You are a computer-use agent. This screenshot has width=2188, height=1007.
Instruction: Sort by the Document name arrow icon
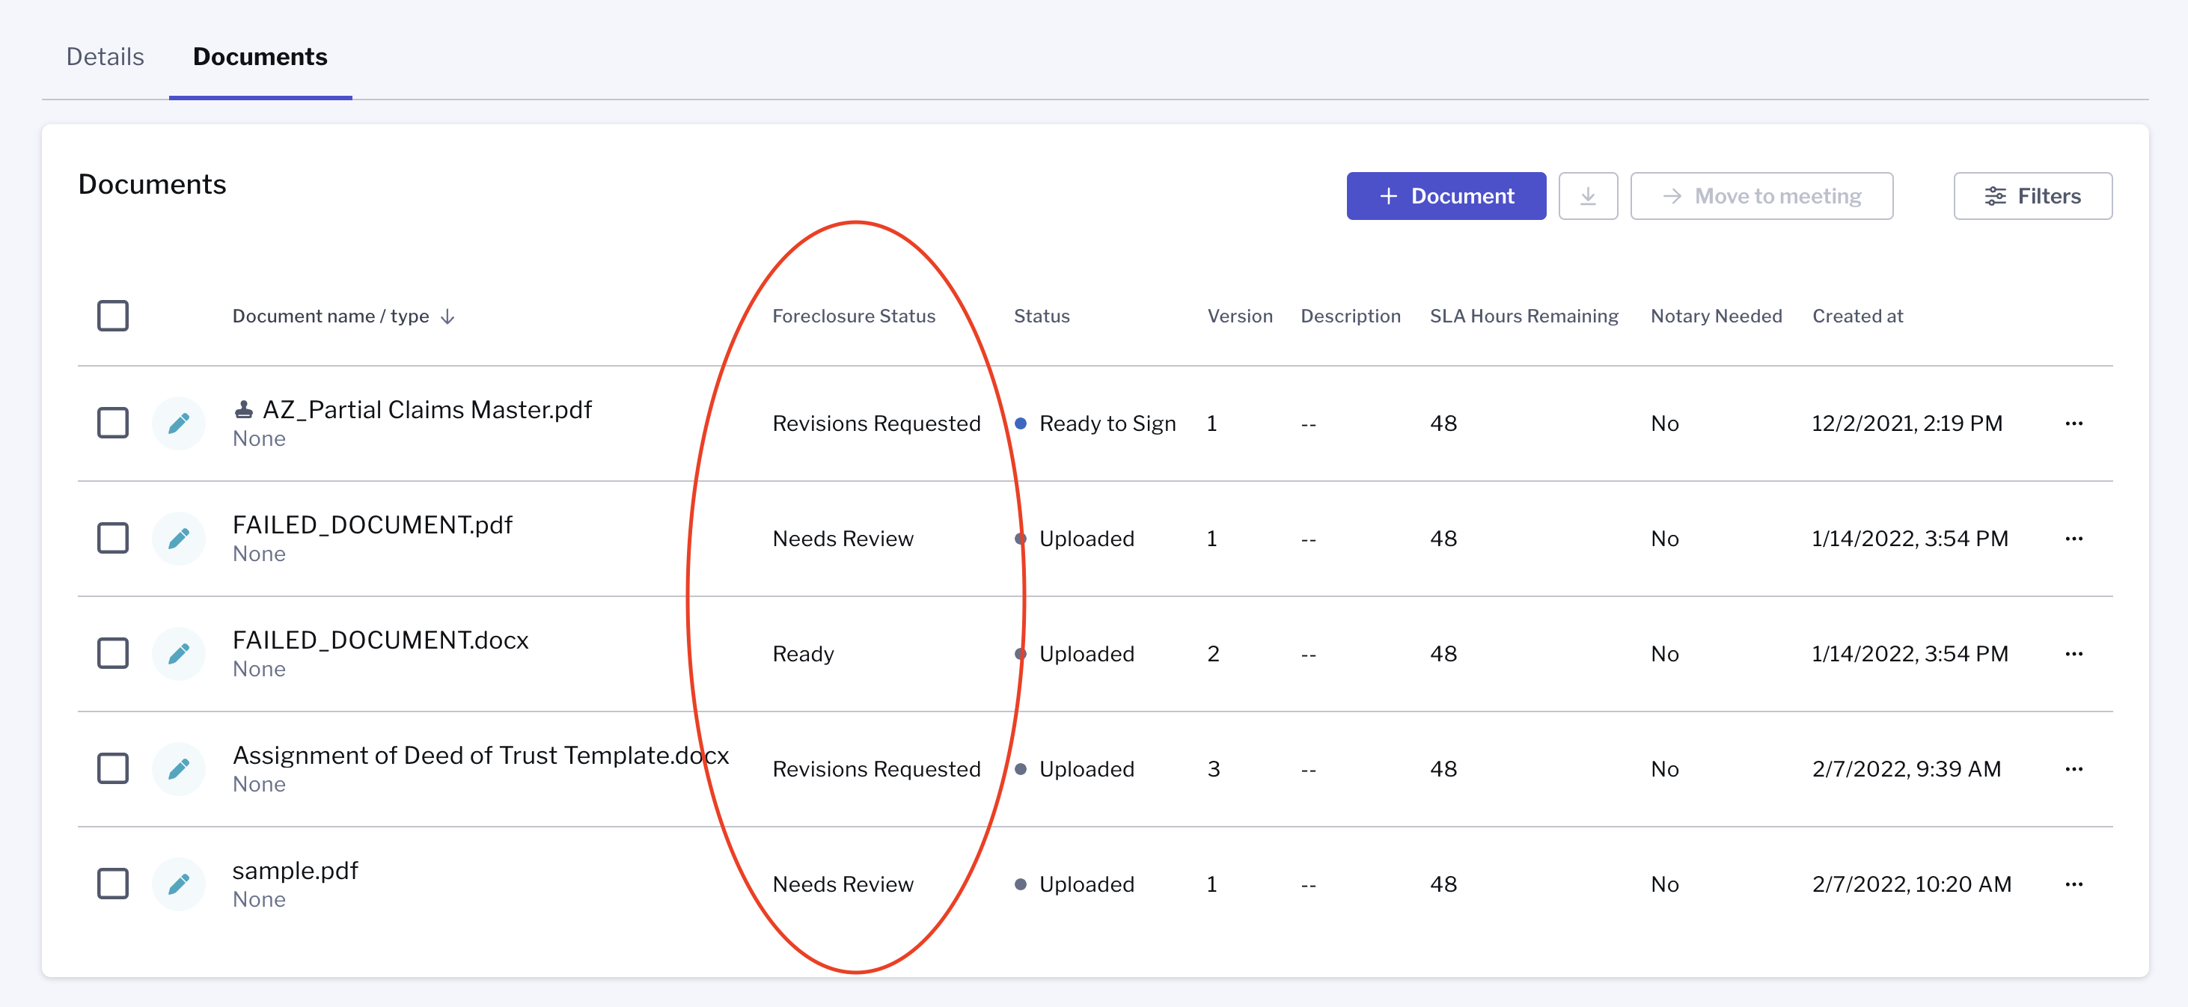447,316
